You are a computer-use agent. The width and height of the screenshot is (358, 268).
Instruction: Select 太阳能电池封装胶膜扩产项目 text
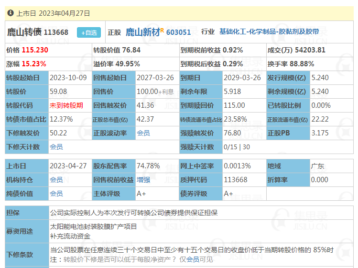pos(93,227)
